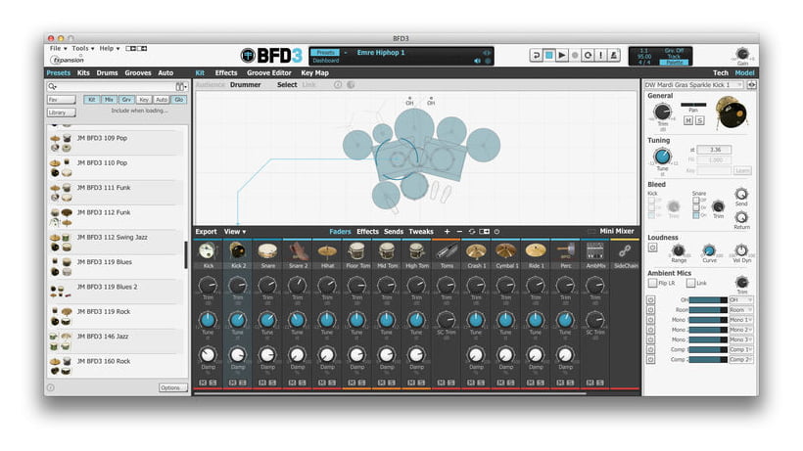803x451 pixels.
Task: Click the search magnifier icon in browser
Action: [52, 86]
